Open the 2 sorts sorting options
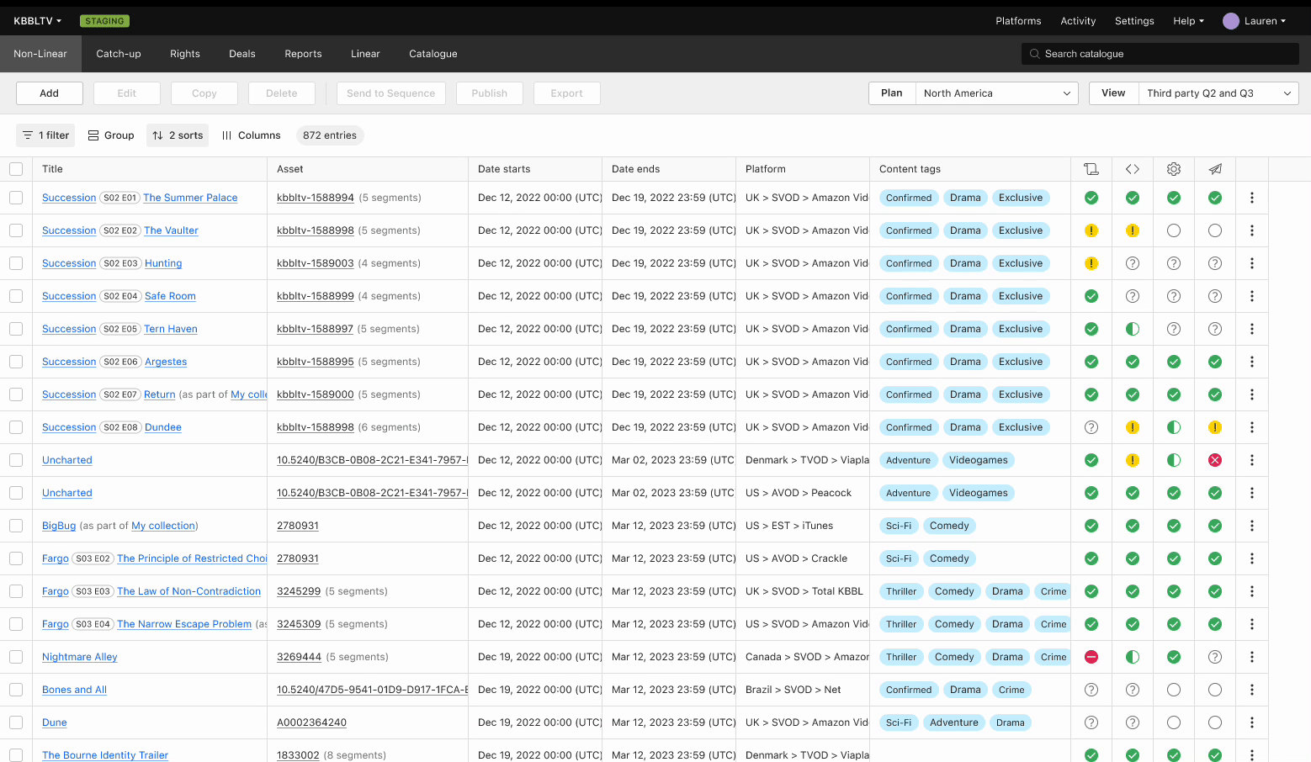 (x=178, y=135)
